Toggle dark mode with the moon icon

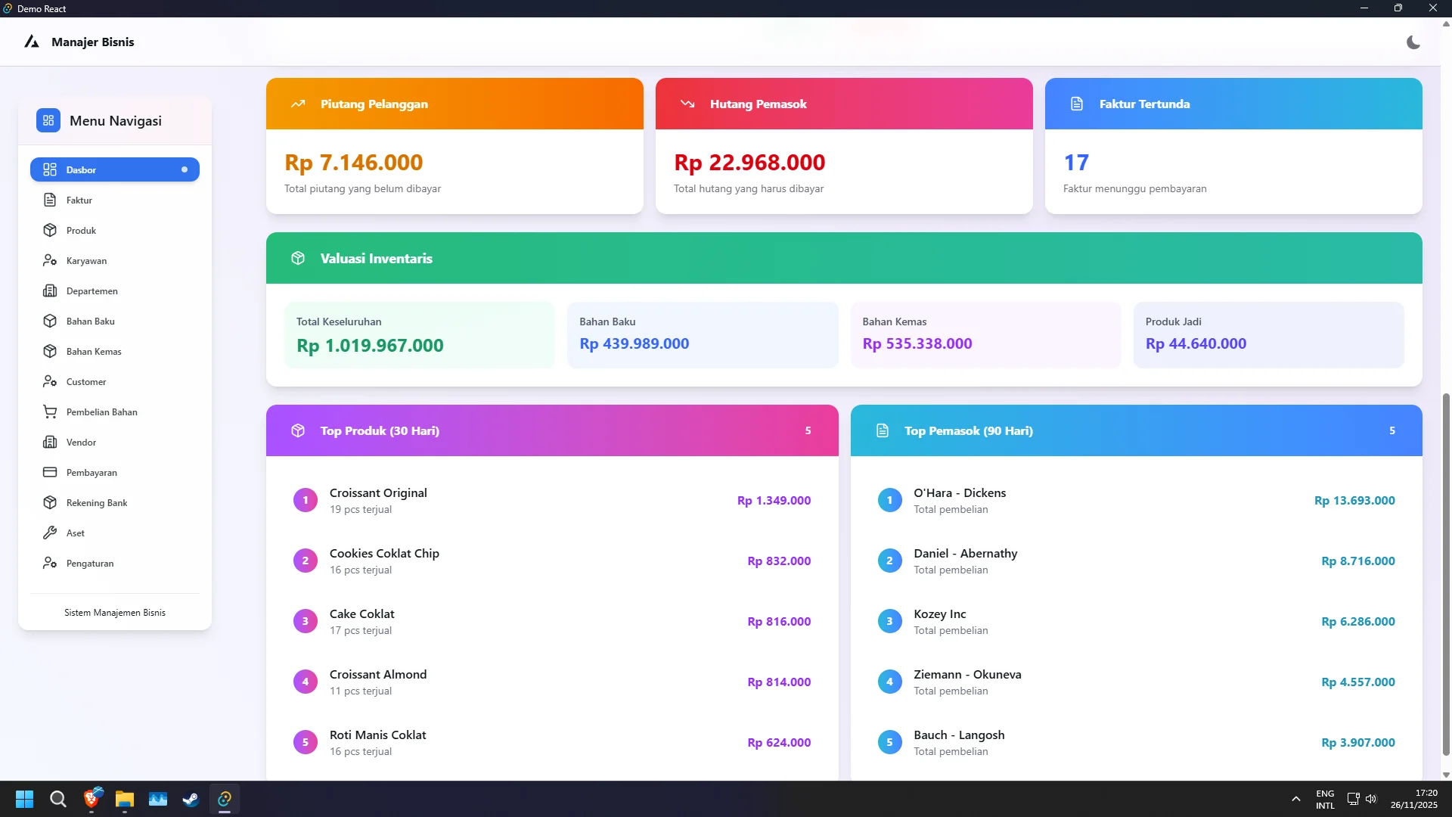(x=1413, y=42)
